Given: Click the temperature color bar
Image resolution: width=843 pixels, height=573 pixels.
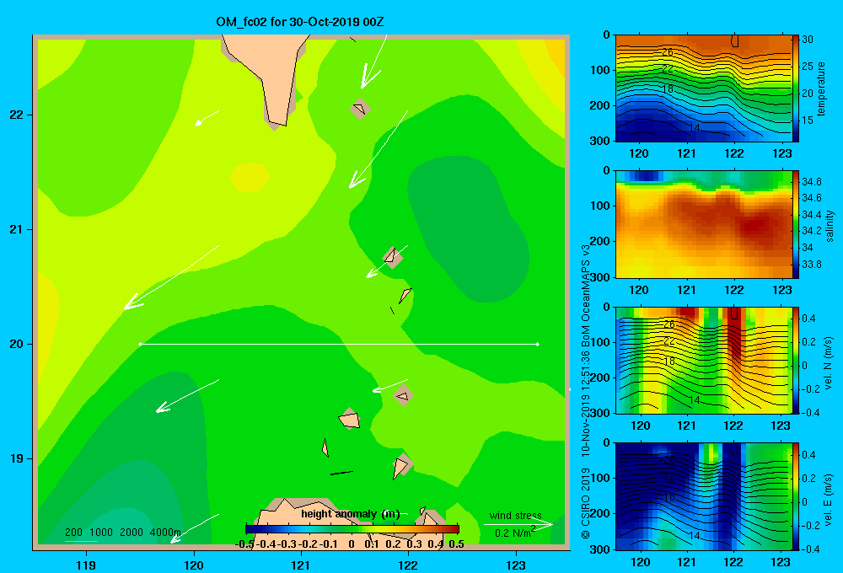Looking at the screenshot, I should pyautogui.click(x=795, y=88).
